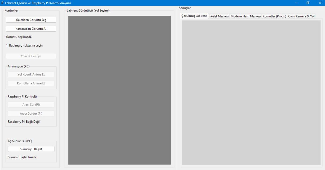Start the server with Sunucuyu Başlat
The height and width of the screenshot is (170, 325).
tap(31, 149)
